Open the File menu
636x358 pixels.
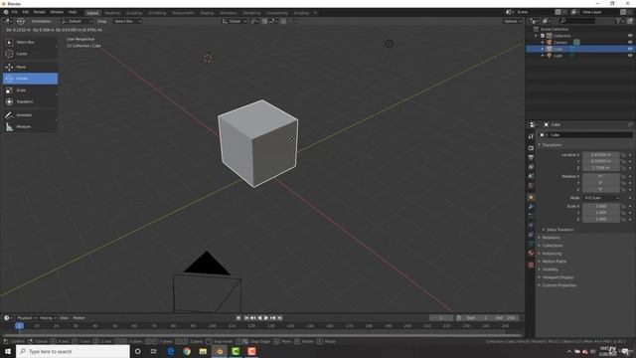coord(15,12)
